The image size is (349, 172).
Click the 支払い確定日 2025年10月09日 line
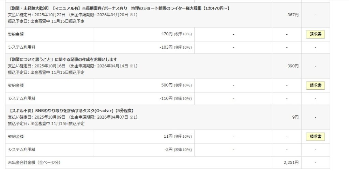coord(73,117)
